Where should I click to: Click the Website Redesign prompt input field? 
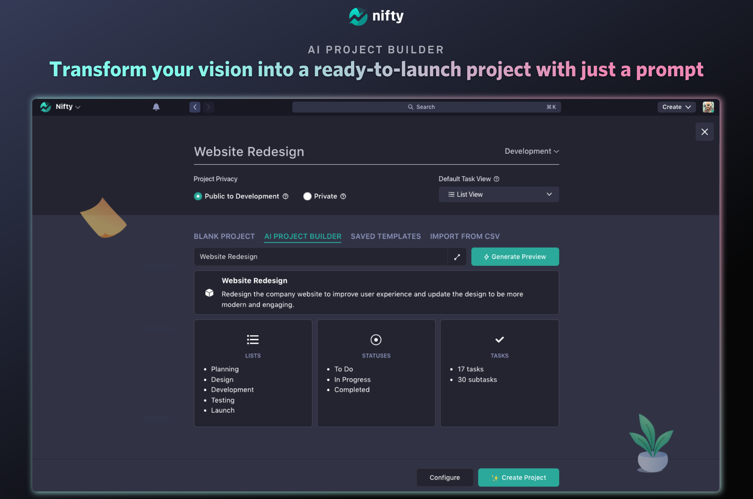[321, 257]
